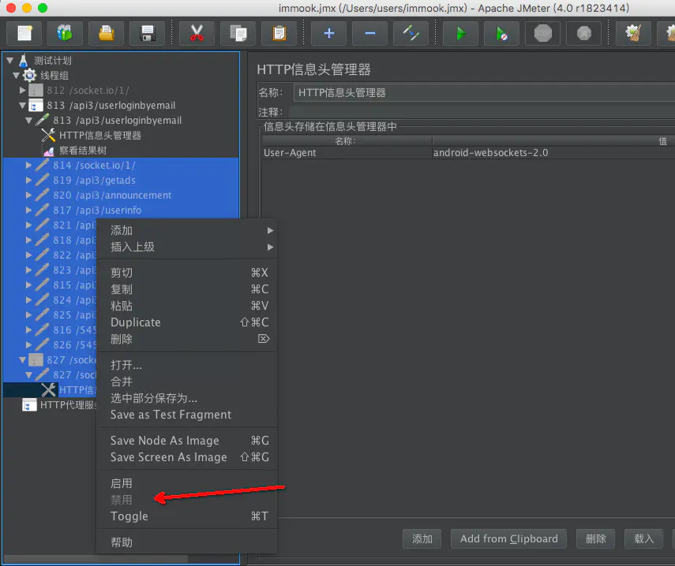Expand the 819 /api3/getads node
Screen dimensions: 675x566
[29, 180]
